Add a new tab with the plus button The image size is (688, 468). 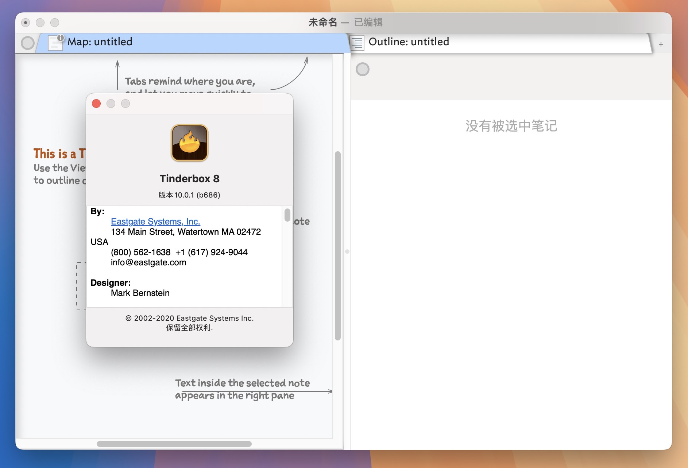click(661, 44)
